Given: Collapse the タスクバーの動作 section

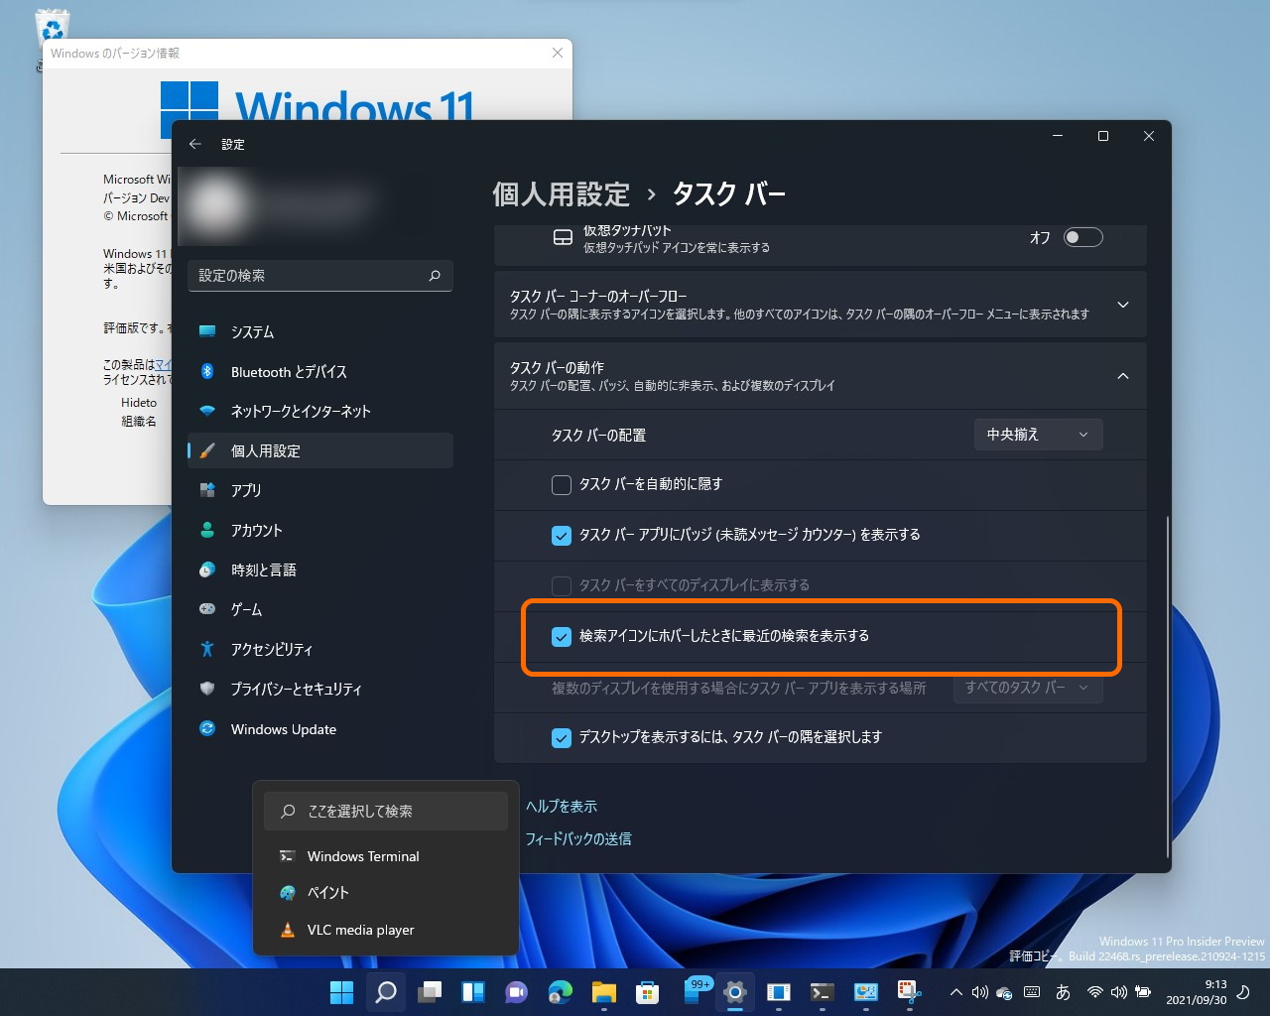Looking at the screenshot, I should click(x=1122, y=376).
